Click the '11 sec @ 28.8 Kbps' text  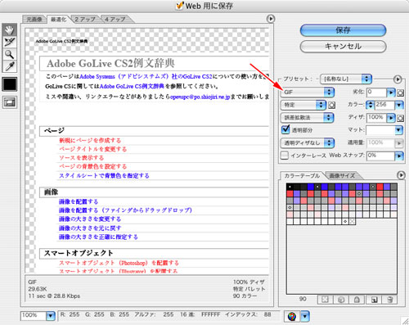(x=54, y=296)
